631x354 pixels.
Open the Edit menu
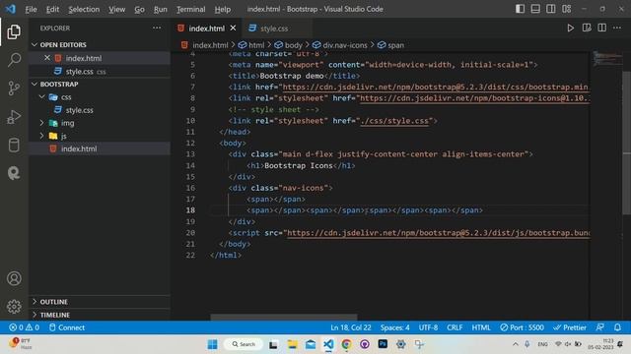pyautogui.click(x=52, y=9)
